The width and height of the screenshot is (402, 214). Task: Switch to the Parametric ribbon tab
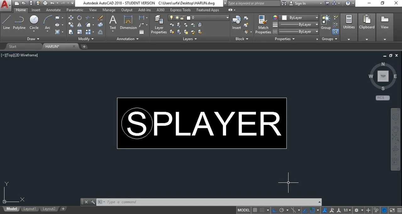pos(75,10)
